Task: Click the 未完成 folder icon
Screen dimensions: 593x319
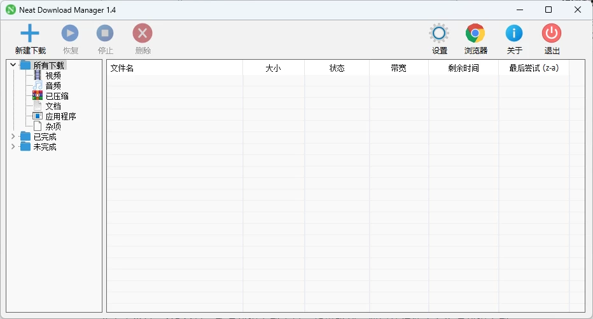Action: point(25,147)
